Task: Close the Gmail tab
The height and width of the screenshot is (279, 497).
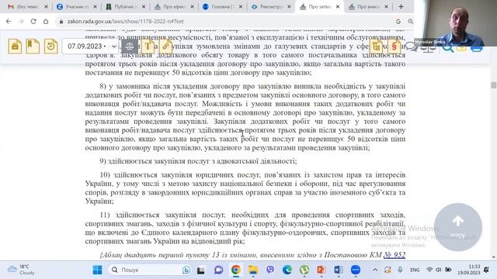Action: [x=46, y=7]
